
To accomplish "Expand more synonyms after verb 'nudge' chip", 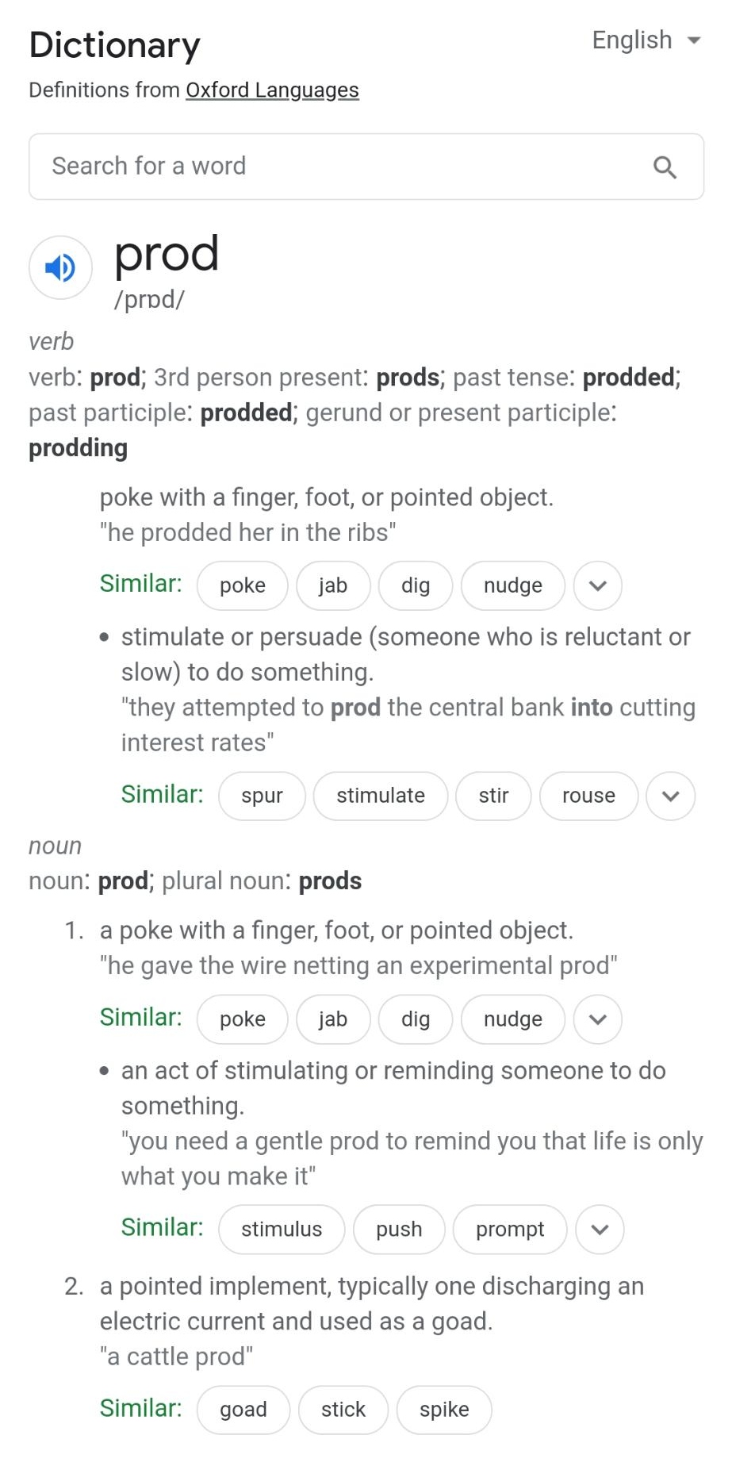I will [598, 585].
